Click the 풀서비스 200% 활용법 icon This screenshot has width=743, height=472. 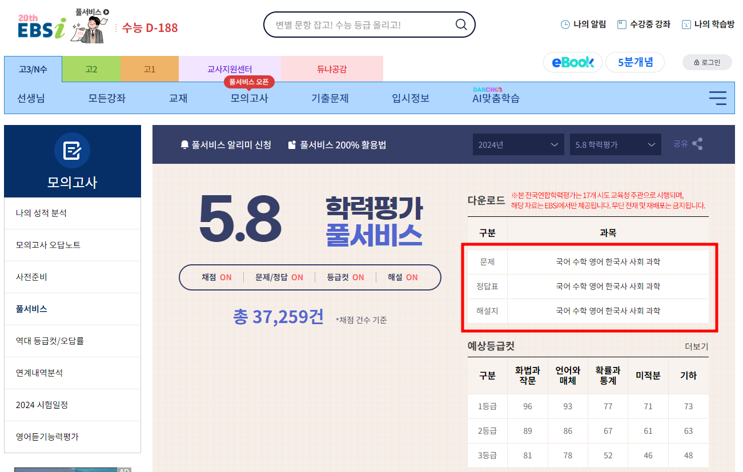click(292, 144)
